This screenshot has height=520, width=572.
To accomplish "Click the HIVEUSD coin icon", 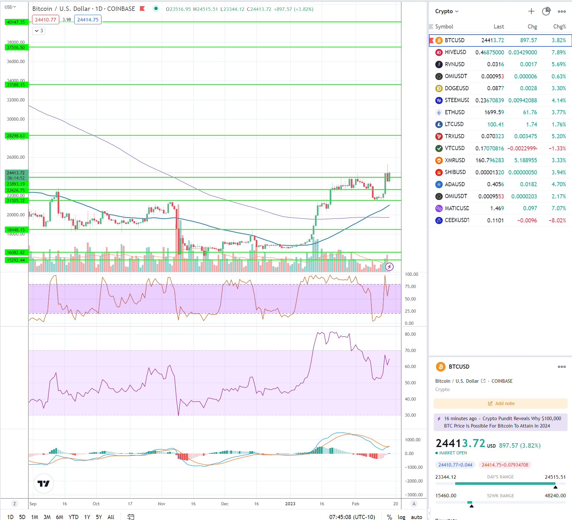I will (x=439, y=52).
